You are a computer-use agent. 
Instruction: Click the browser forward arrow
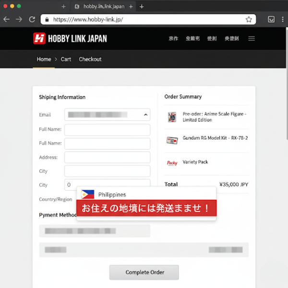(19, 19)
